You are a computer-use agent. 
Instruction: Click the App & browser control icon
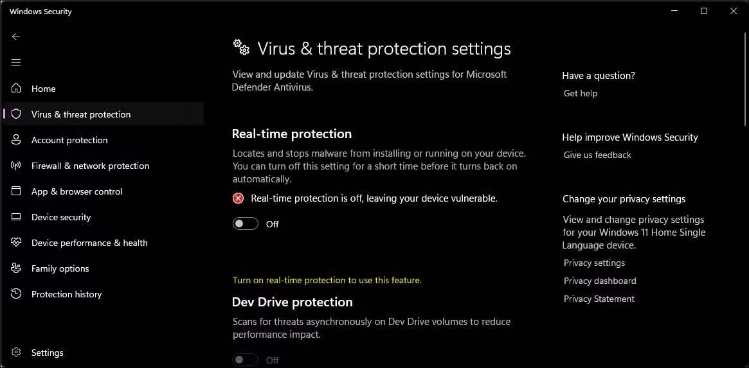click(x=17, y=191)
